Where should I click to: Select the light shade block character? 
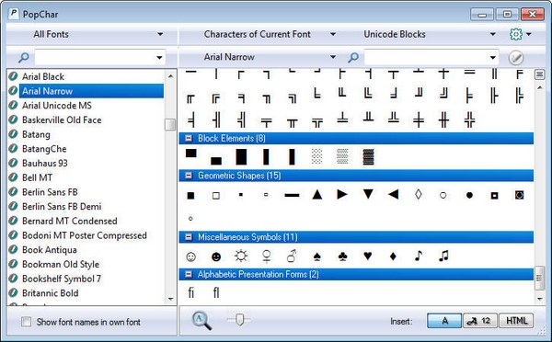point(316,156)
